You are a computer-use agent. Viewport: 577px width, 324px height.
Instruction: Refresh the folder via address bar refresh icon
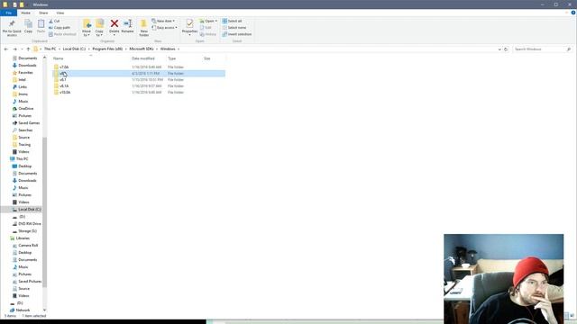click(x=506, y=49)
